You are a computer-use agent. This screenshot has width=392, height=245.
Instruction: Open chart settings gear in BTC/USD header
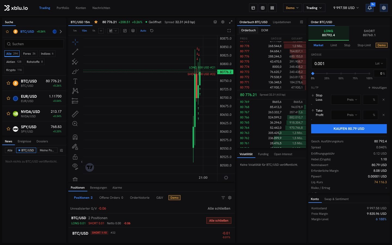coord(223,22)
